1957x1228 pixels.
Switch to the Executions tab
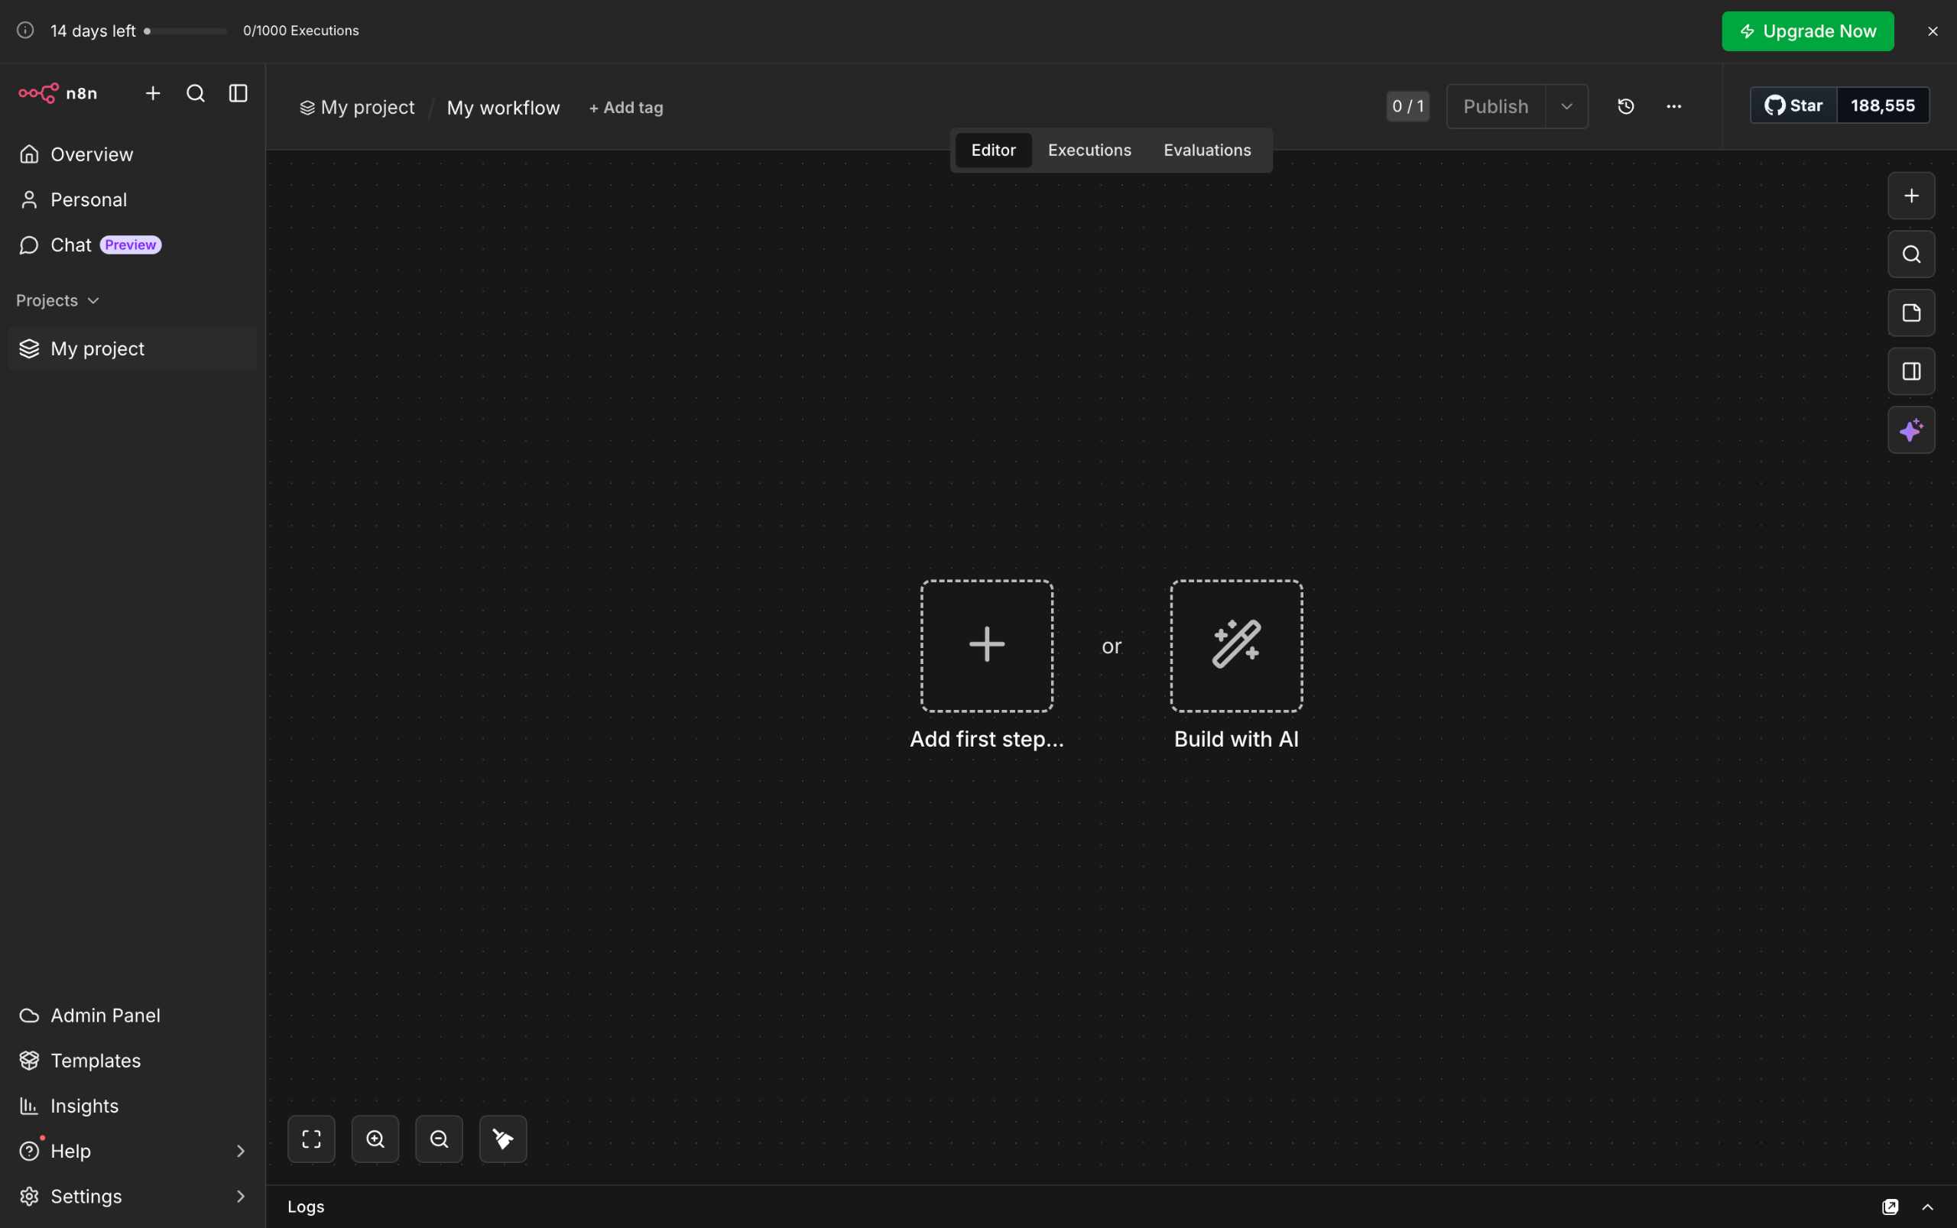point(1089,151)
